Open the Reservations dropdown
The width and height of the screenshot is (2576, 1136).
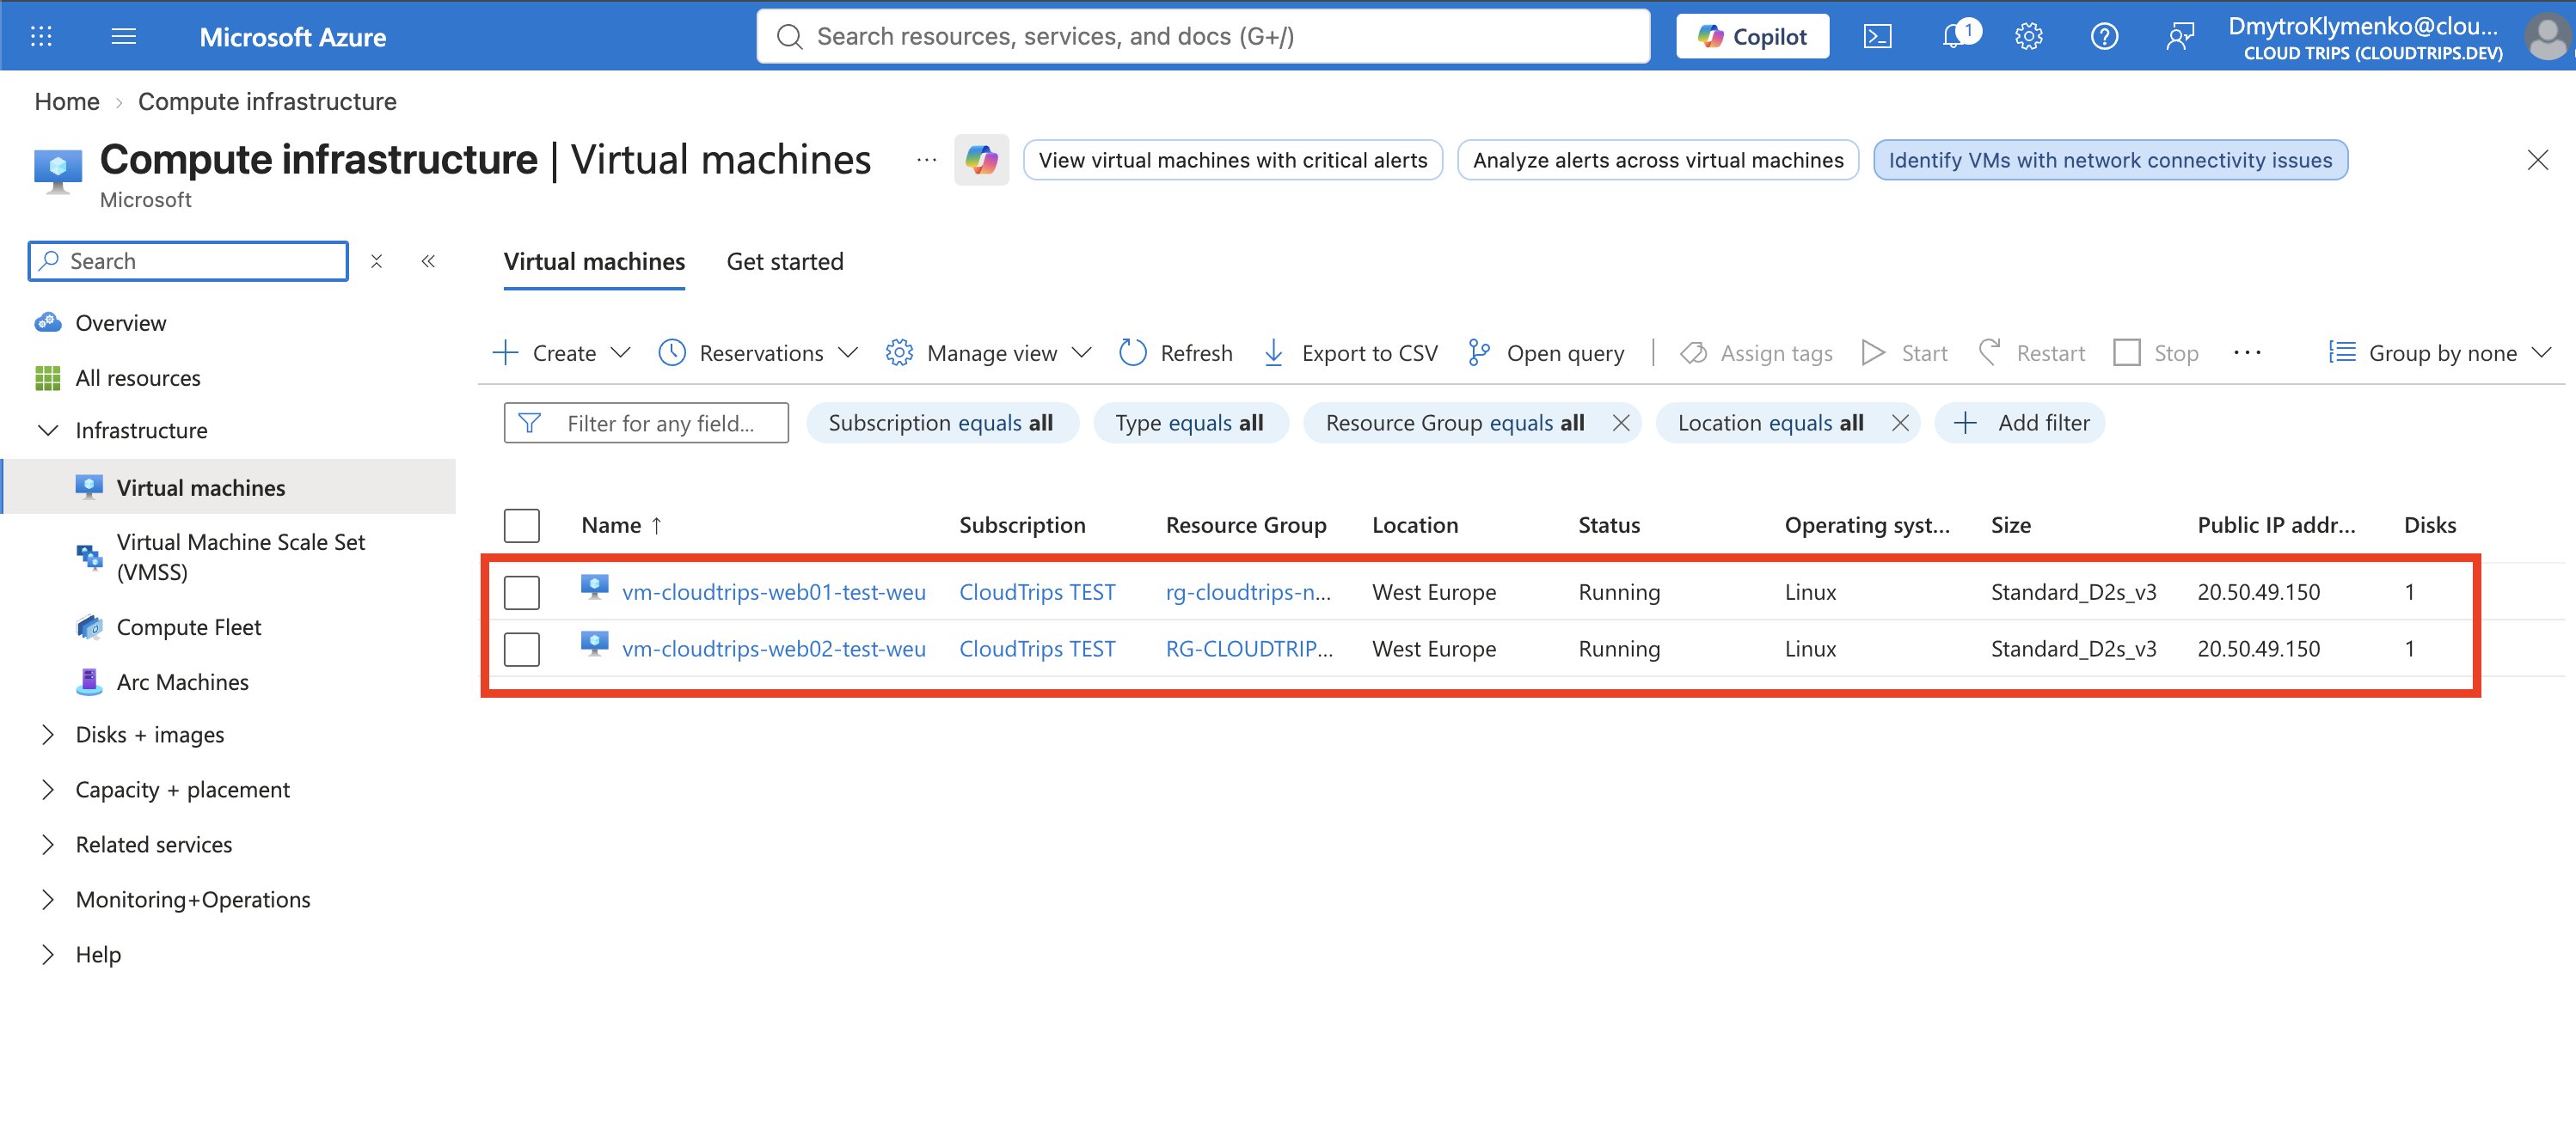[759, 352]
